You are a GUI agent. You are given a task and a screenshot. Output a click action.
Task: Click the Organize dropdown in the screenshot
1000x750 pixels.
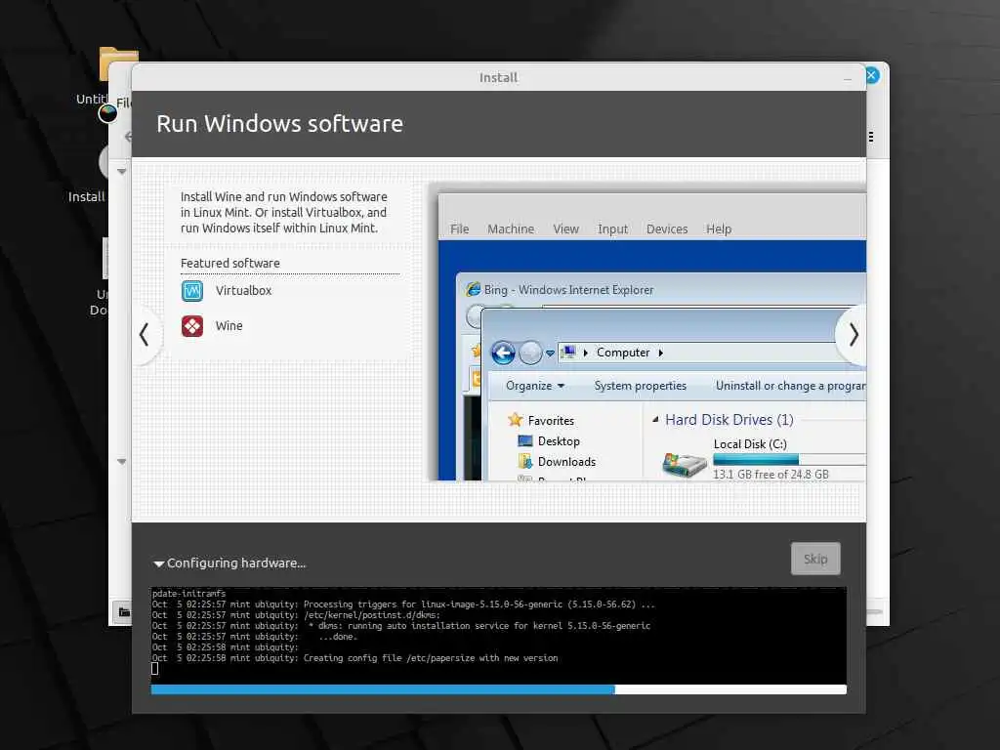pos(534,386)
